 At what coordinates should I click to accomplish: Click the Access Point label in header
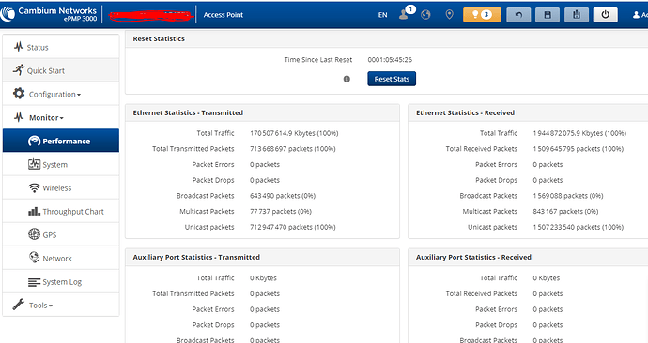click(224, 15)
